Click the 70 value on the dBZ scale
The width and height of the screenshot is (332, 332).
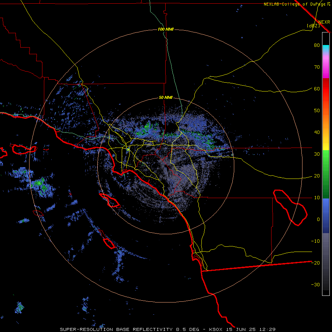pos(317,67)
